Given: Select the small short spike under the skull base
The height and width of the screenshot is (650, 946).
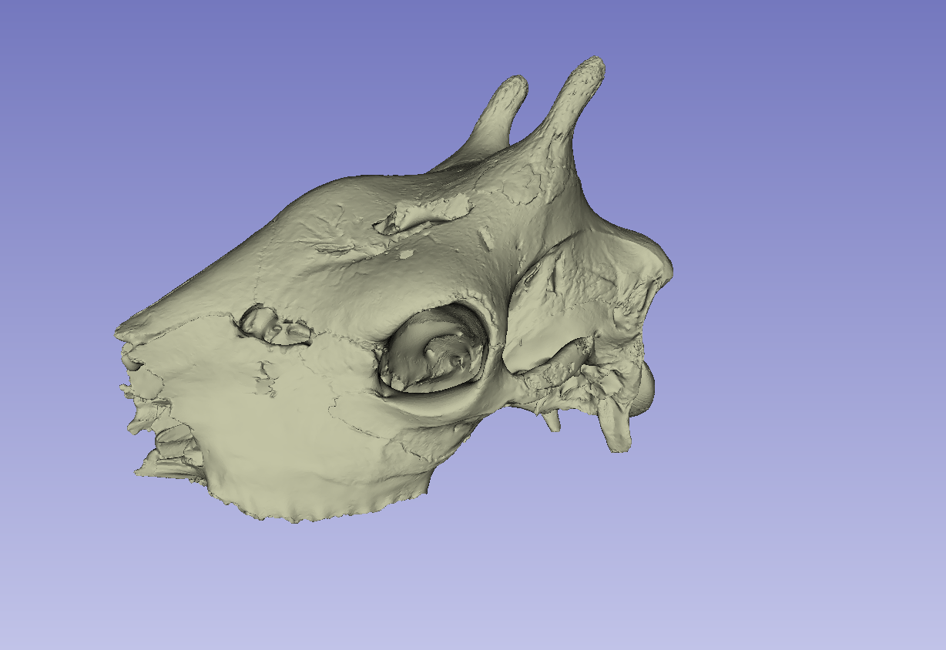Looking at the screenshot, I should (552, 420).
